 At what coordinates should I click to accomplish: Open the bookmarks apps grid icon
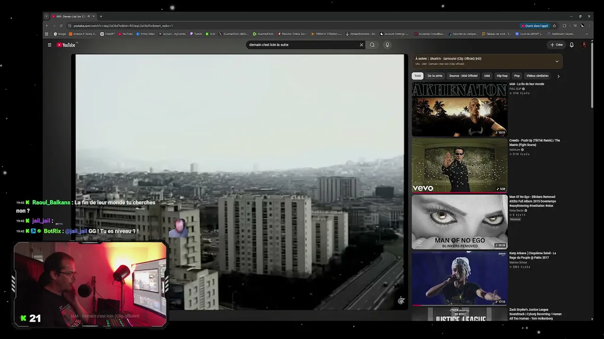click(47, 34)
